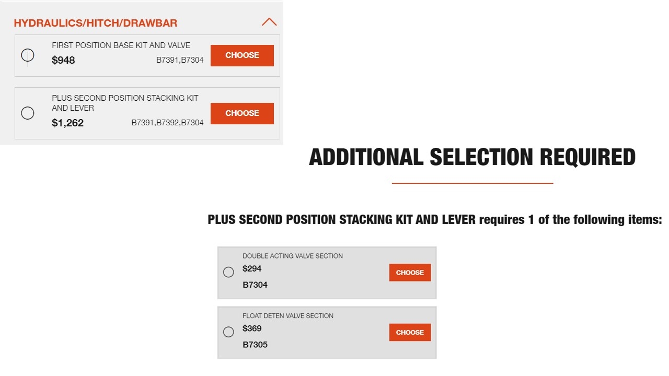
Task: Click the $294 price
Action: (x=252, y=269)
